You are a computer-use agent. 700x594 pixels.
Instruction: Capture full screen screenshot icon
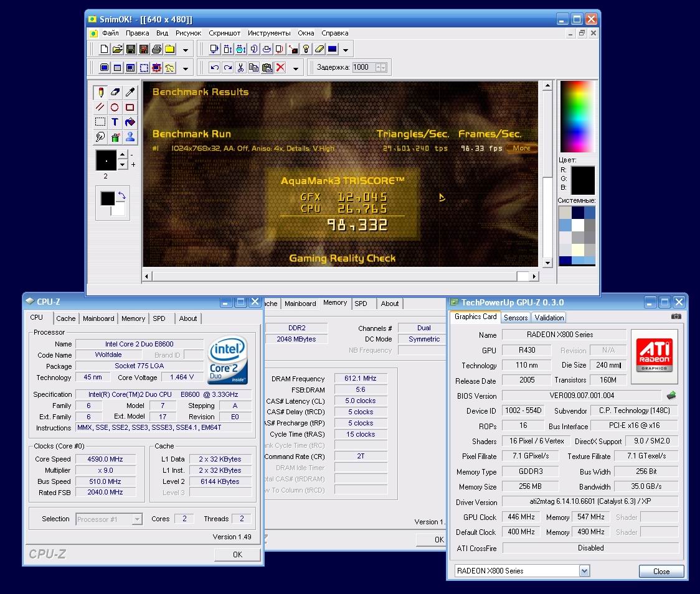[104, 67]
